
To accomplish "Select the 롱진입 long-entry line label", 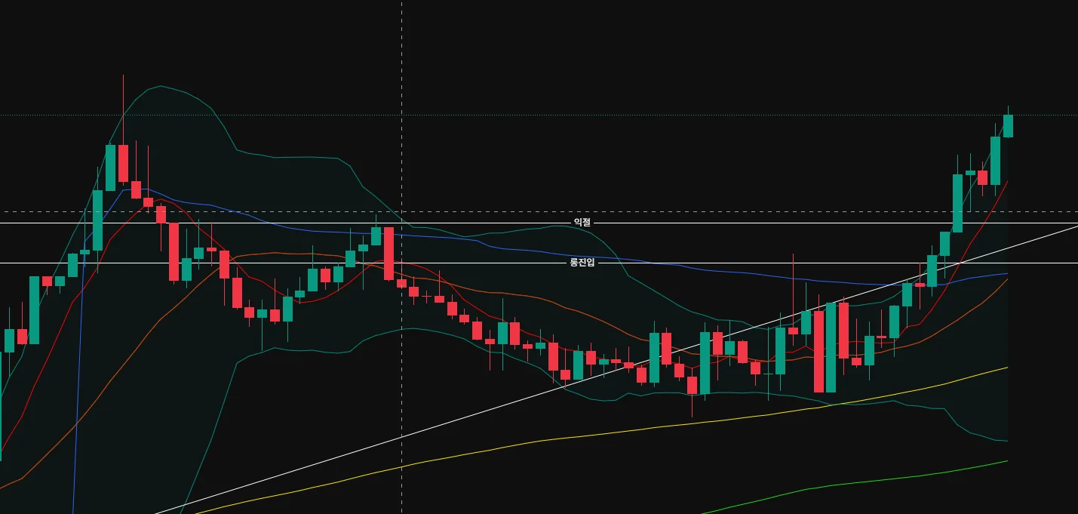I will [582, 263].
